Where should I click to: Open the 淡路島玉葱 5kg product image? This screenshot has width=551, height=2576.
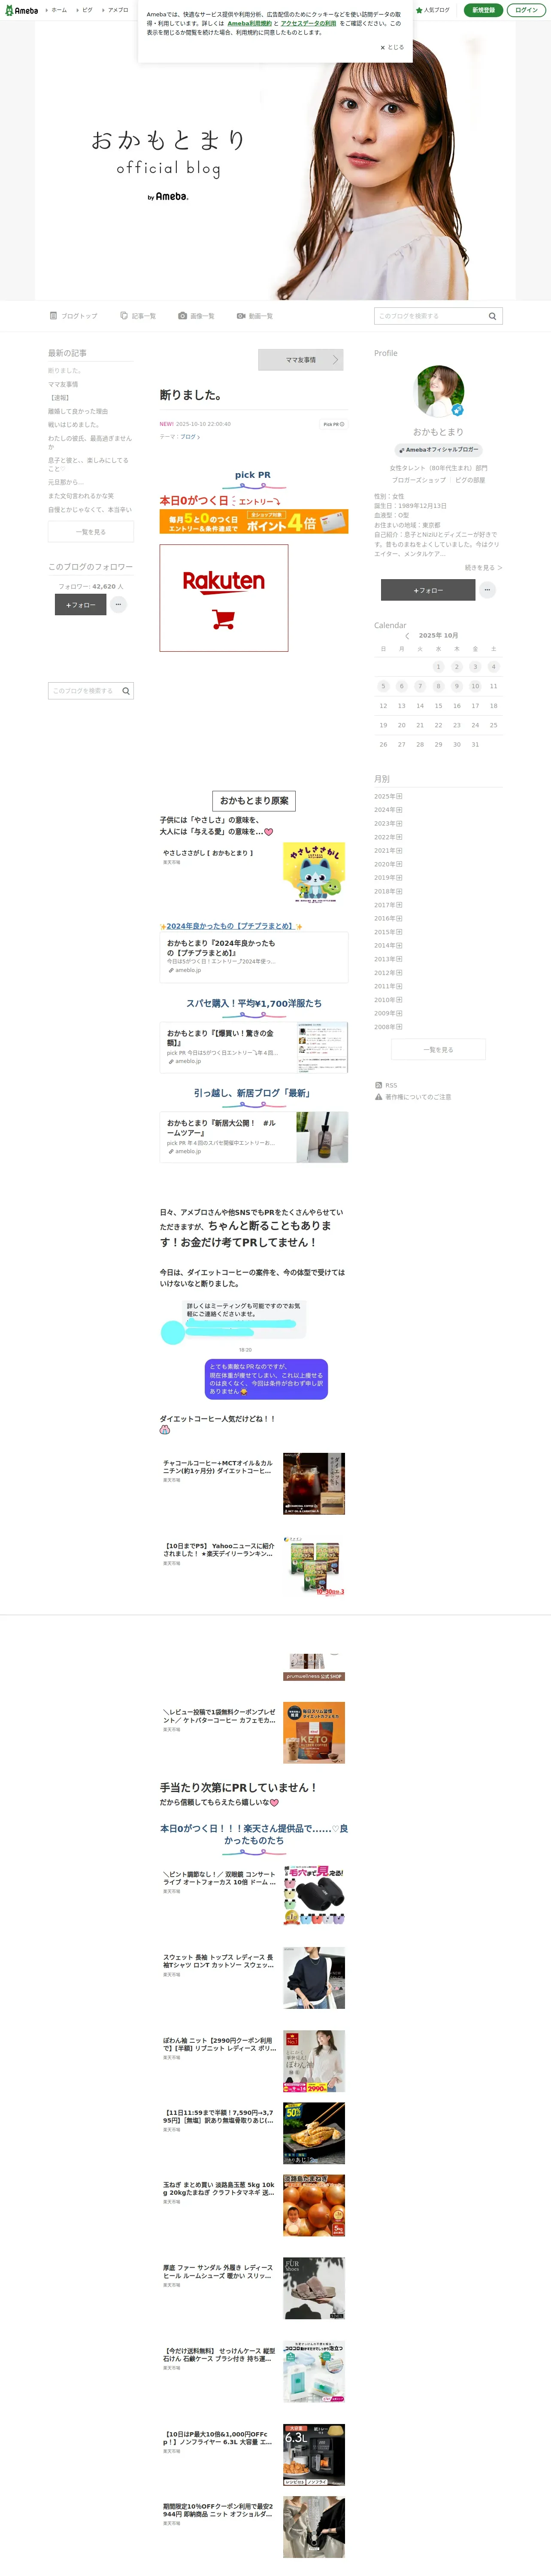click(314, 2206)
